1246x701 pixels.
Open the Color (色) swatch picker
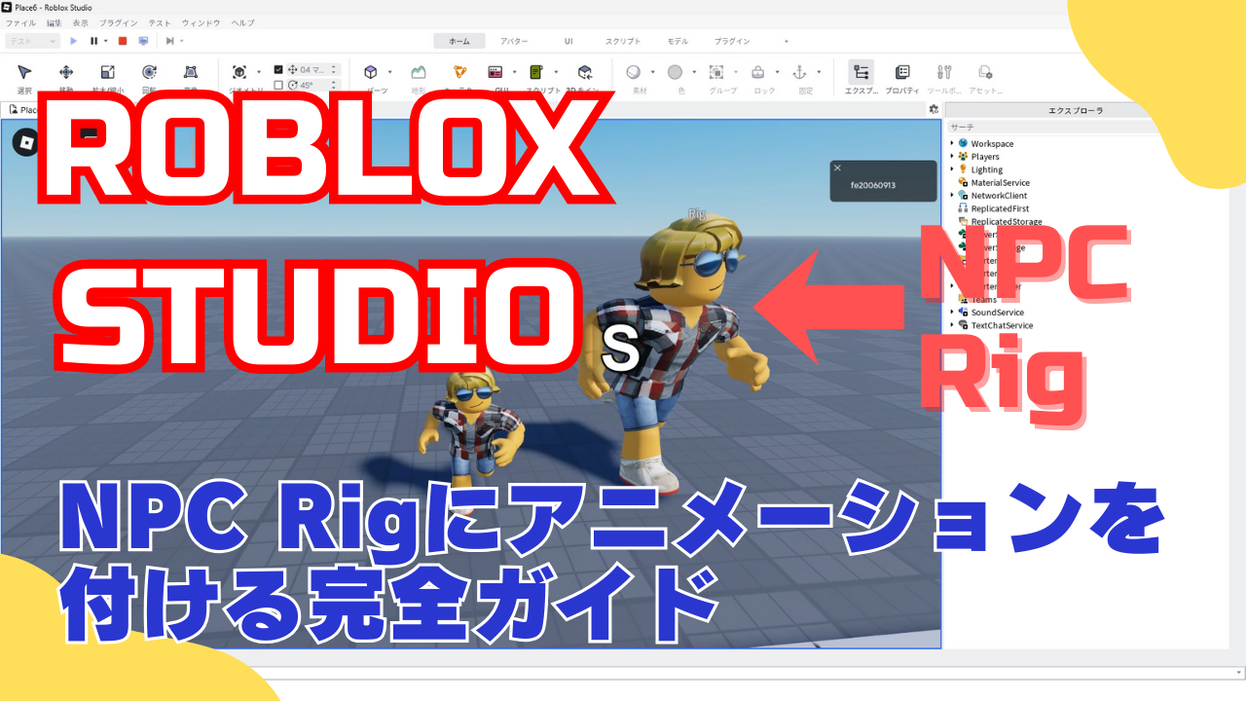(676, 72)
